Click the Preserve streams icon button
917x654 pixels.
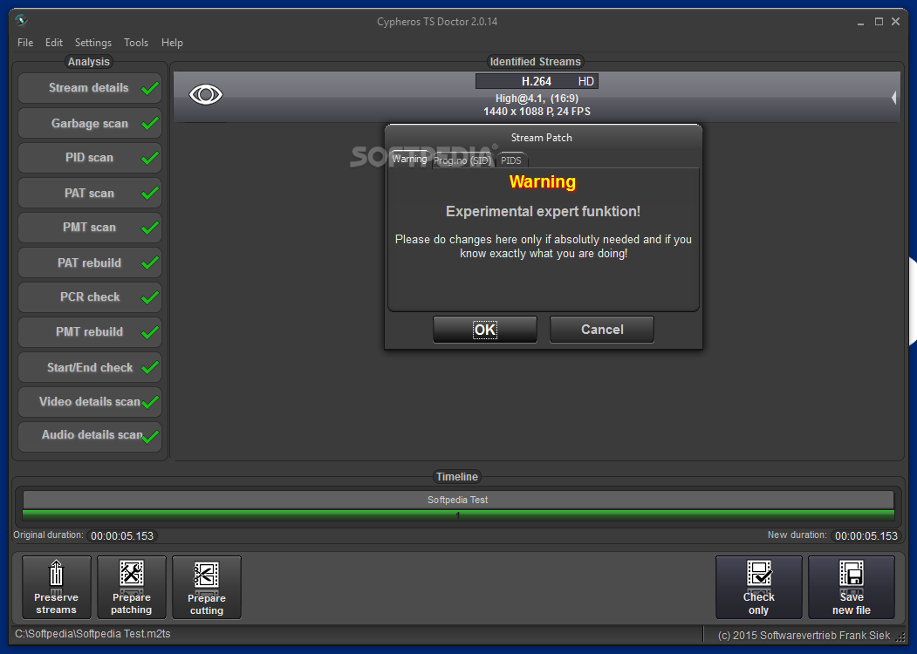57,587
